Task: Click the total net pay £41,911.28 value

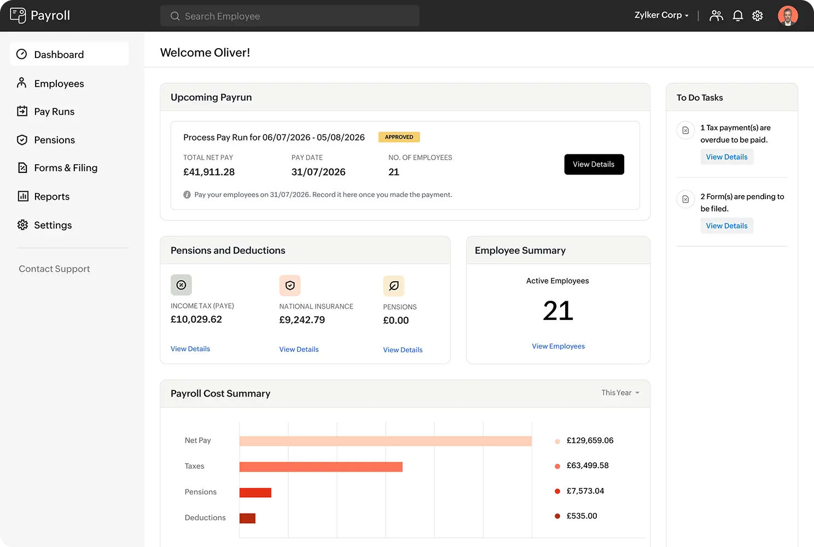Action: pyautogui.click(x=209, y=172)
